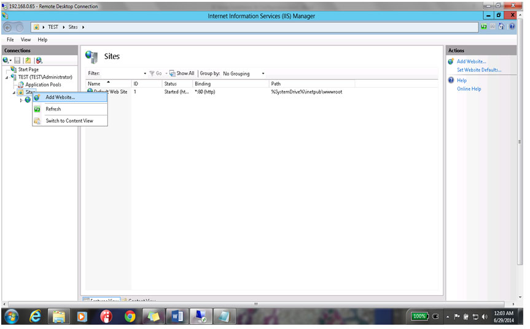530x329 pixels.
Task: Select Start Page in Connections tree
Action: (x=28, y=69)
